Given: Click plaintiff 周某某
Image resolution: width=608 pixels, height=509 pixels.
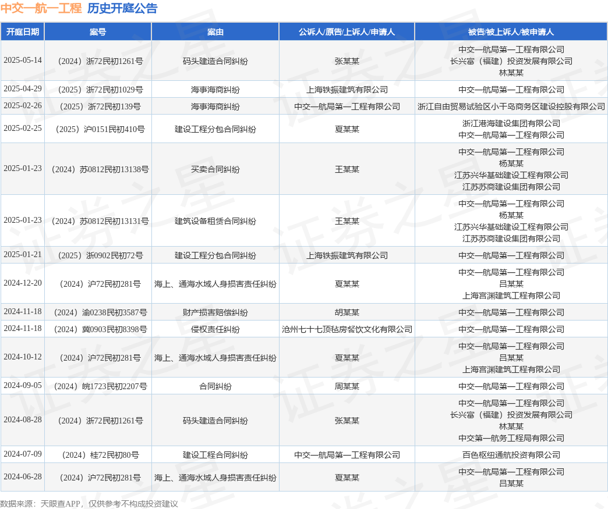Looking at the screenshot, I should (347, 386).
